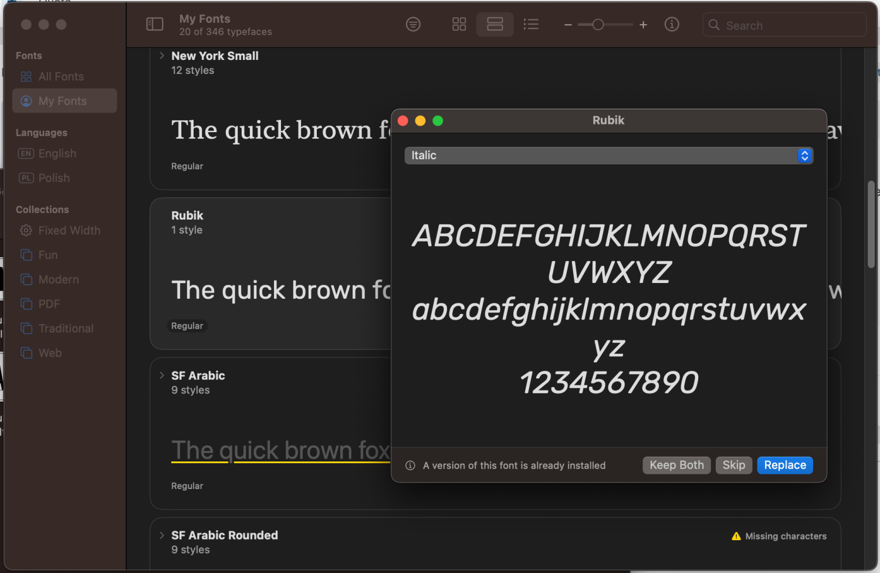Show font information panel
880x573 pixels.
pos(671,24)
